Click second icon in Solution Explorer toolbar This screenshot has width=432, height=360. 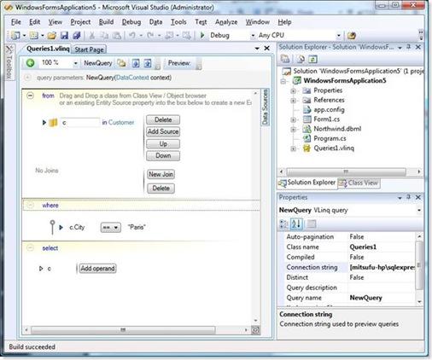pos(301,59)
